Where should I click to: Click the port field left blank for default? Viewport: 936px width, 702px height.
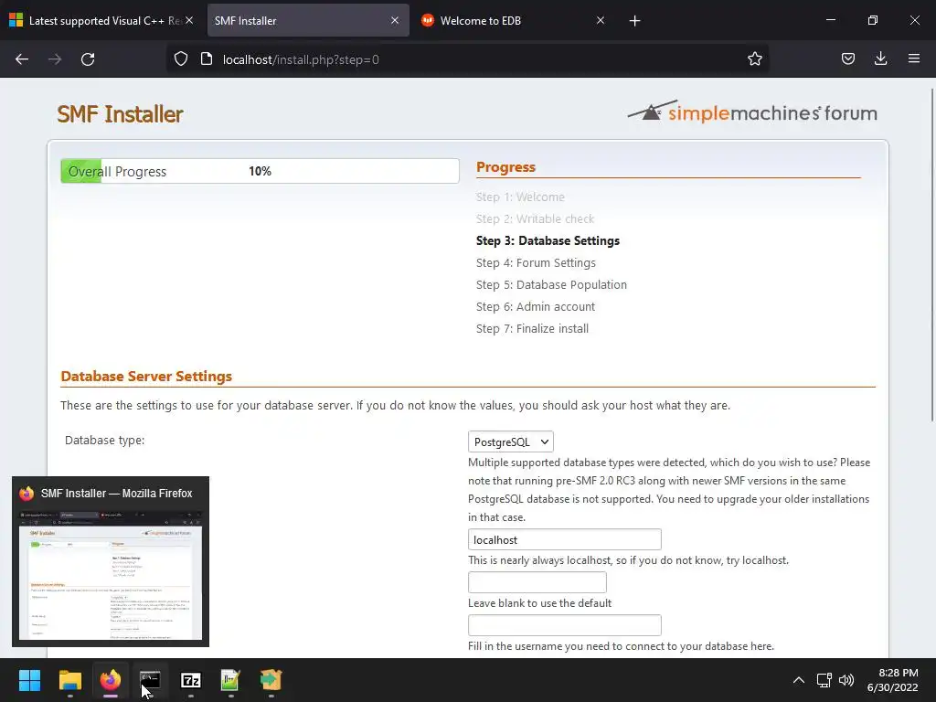tap(537, 582)
